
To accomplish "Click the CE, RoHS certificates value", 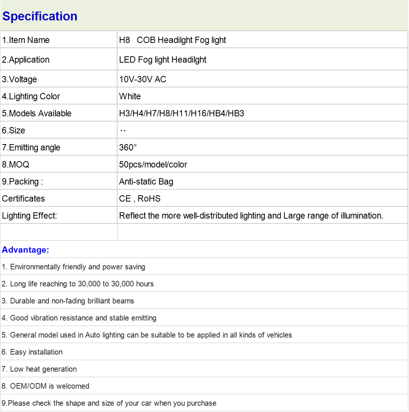I will coord(140,199).
